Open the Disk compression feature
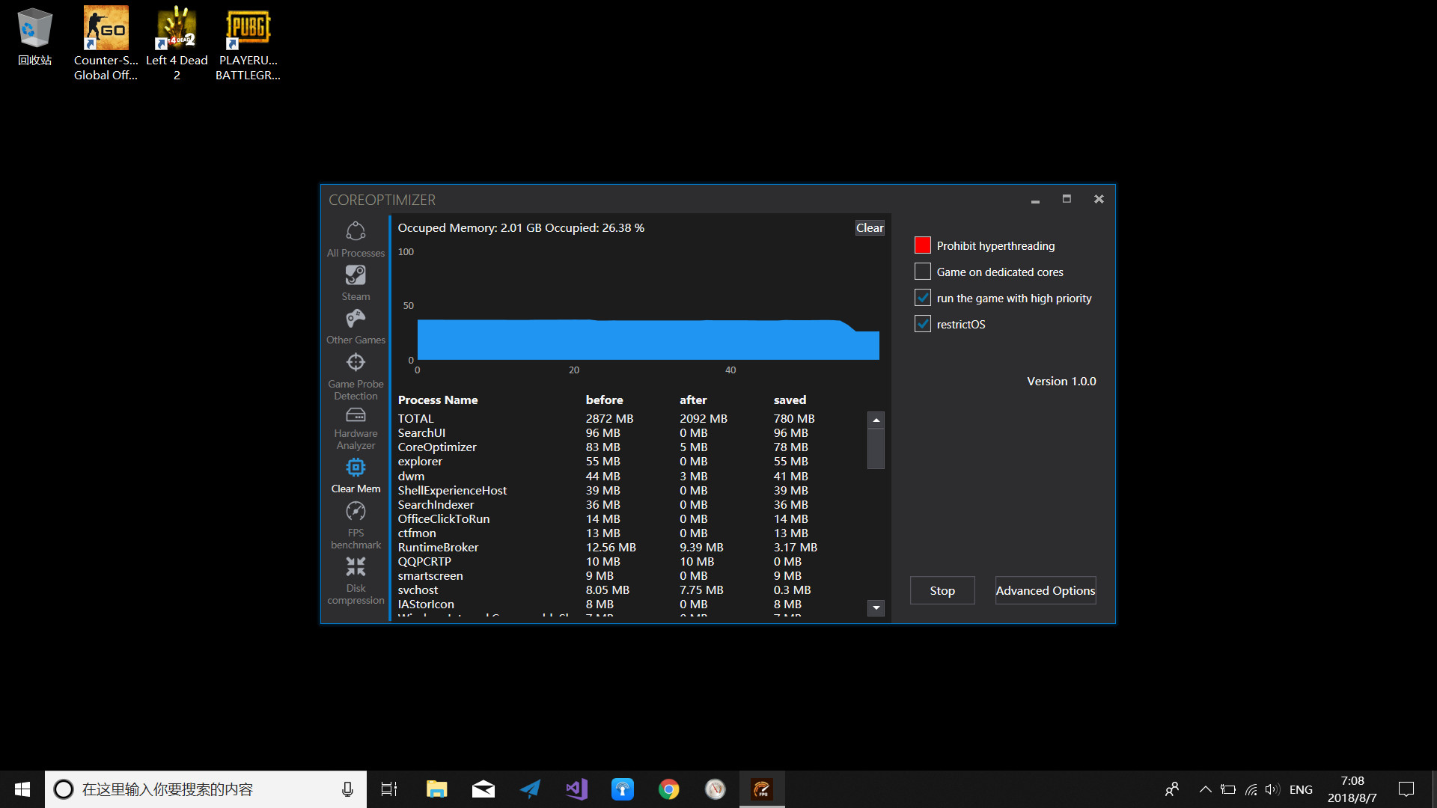This screenshot has height=808, width=1437. [x=356, y=576]
